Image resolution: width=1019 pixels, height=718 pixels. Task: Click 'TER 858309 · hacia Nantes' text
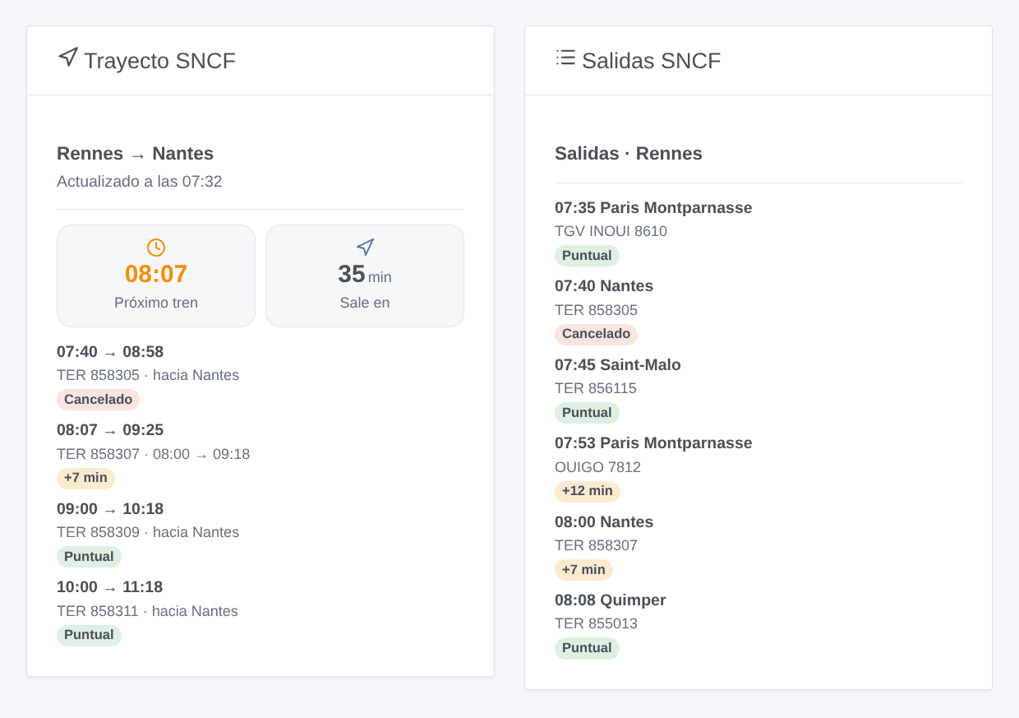pyautogui.click(x=148, y=533)
